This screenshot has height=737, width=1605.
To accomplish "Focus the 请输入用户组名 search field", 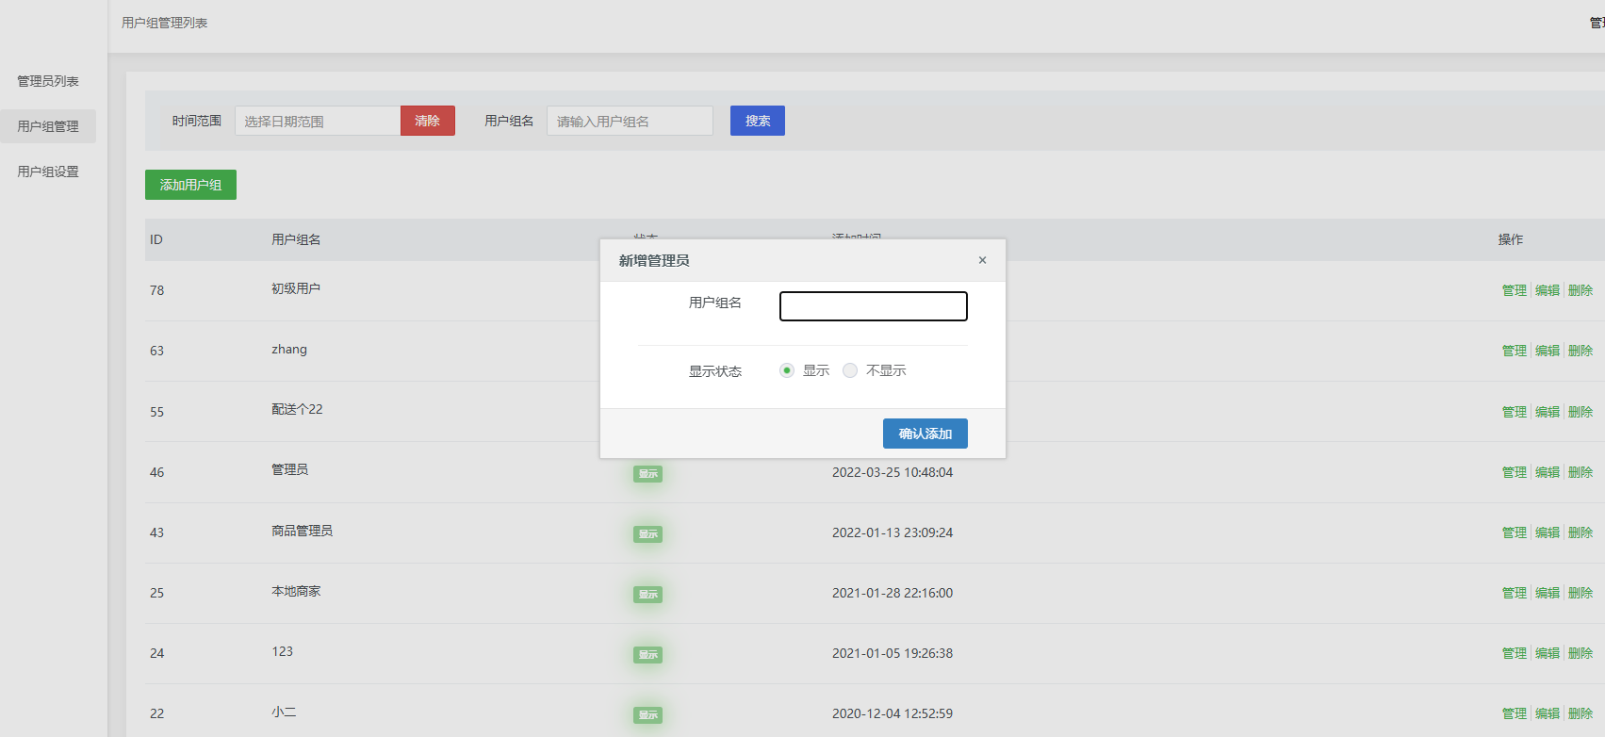I will (629, 121).
